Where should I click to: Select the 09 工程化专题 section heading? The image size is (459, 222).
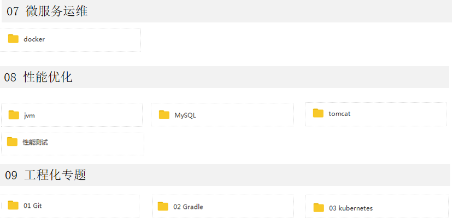[x=46, y=176]
